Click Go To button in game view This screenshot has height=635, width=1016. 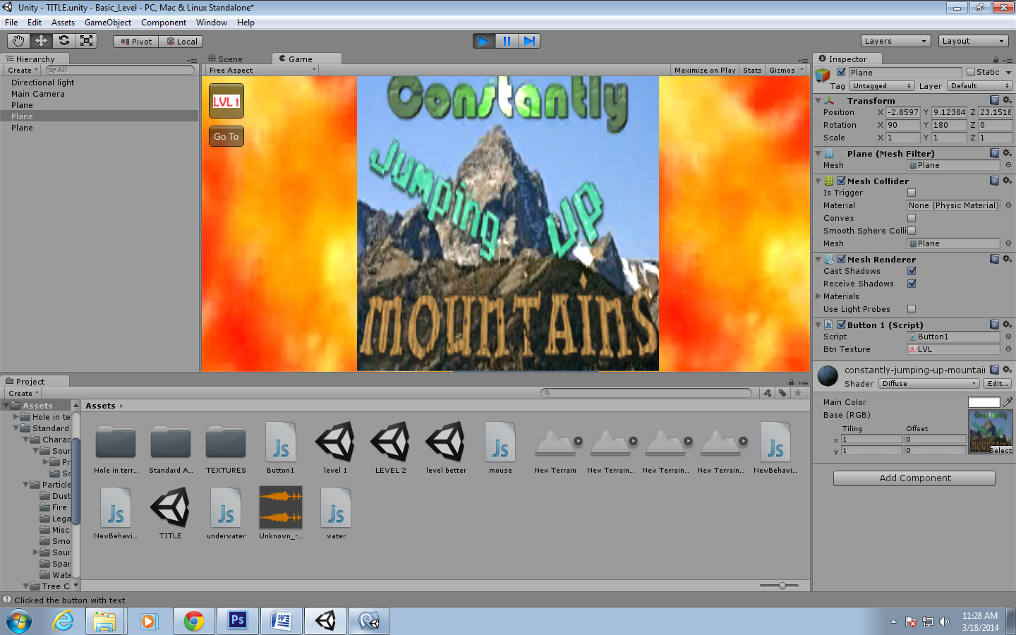point(226,136)
